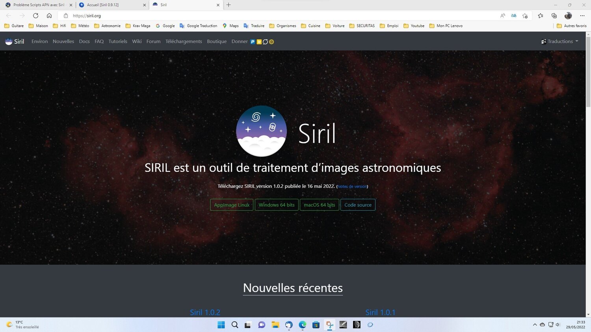Select the Liberapay donation icon

click(259, 42)
